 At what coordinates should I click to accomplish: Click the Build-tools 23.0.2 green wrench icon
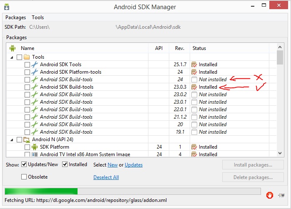[35, 95]
